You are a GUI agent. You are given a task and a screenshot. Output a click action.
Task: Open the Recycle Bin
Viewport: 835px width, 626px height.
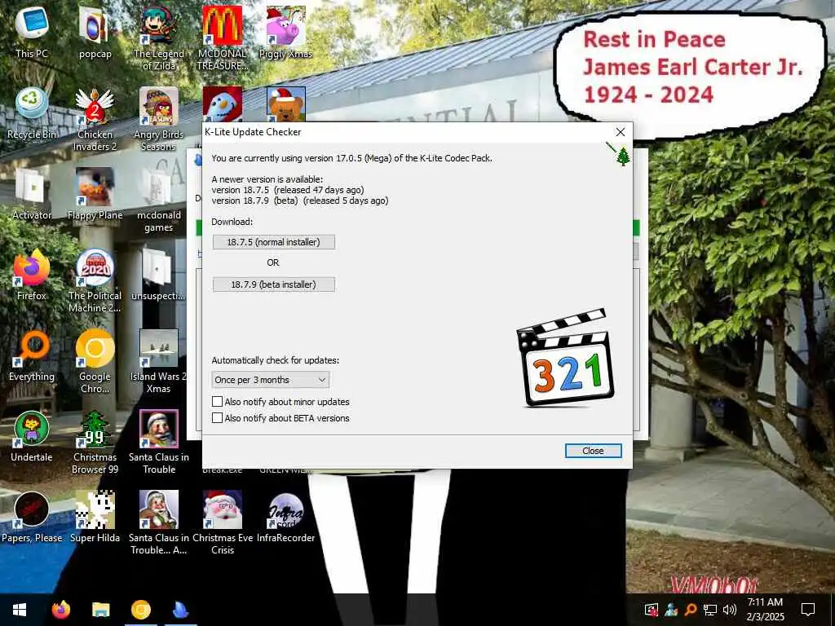tap(32, 112)
